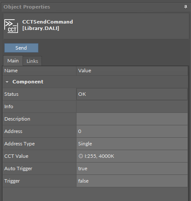Click the Value column header
Screen dimensions: 191x201
pos(132,71)
